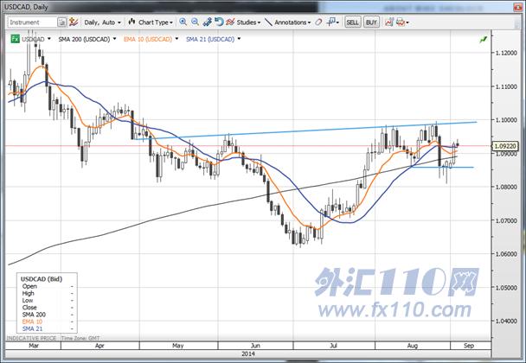Expand the EMA 10 study dropdown arrow
526x363 pixels.
coord(176,39)
